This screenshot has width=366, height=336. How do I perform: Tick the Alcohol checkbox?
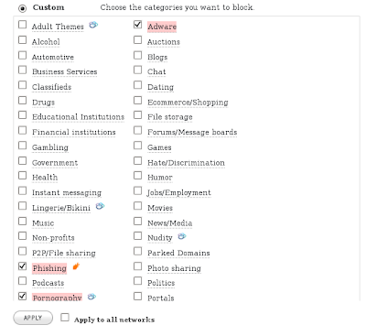pyautogui.click(x=22, y=39)
